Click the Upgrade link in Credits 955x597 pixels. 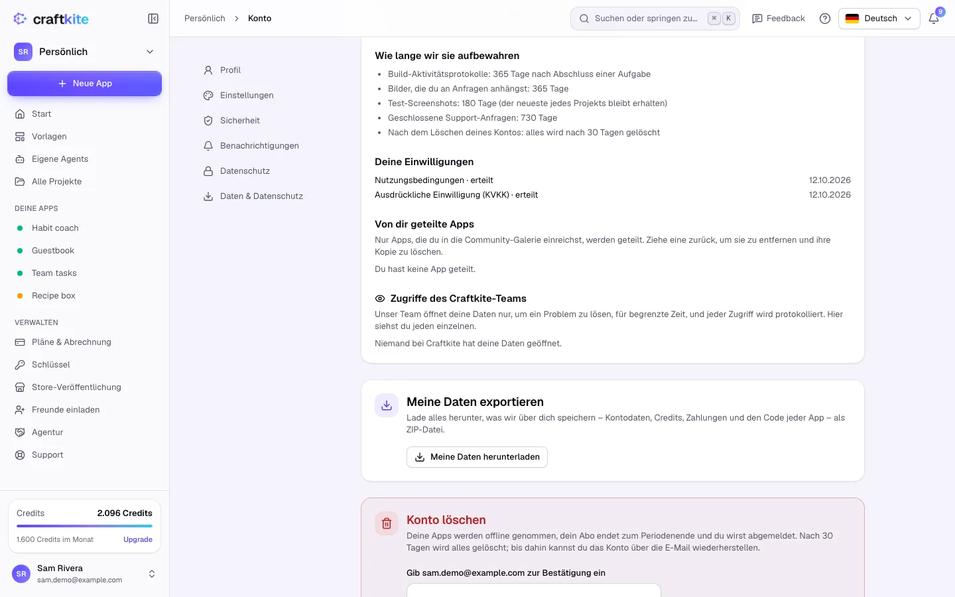[x=138, y=539]
